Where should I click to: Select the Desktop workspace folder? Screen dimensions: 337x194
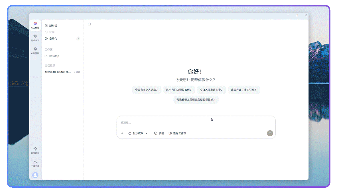pos(52,56)
